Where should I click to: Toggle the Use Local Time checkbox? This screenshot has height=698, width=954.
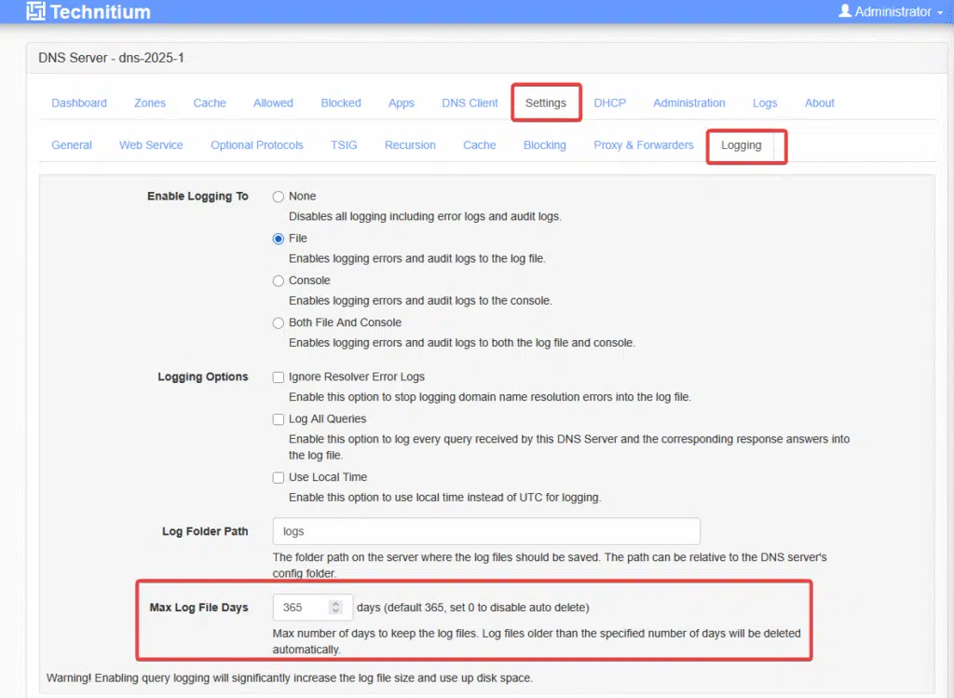point(279,477)
